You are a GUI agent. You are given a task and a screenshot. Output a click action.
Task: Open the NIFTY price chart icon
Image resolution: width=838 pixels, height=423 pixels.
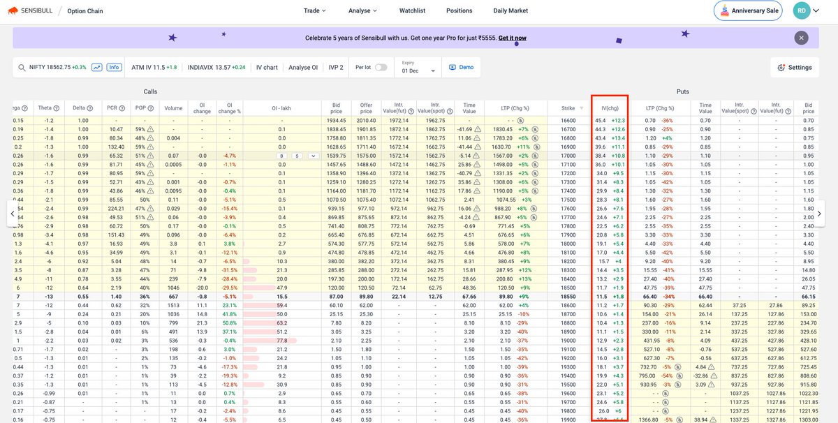96,68
